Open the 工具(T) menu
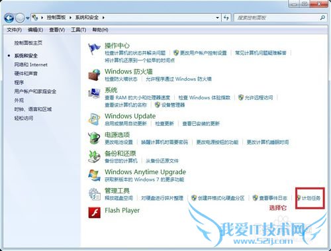 [79, 30]
